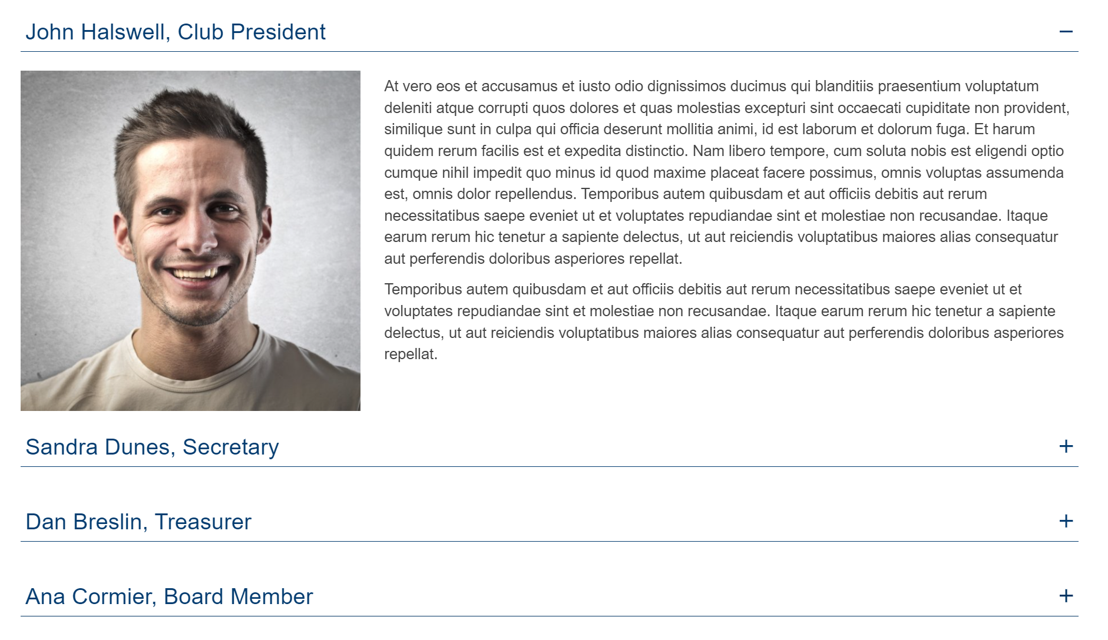
Task: Click the paragraph starting "At vero eos"
Action: 727,173
